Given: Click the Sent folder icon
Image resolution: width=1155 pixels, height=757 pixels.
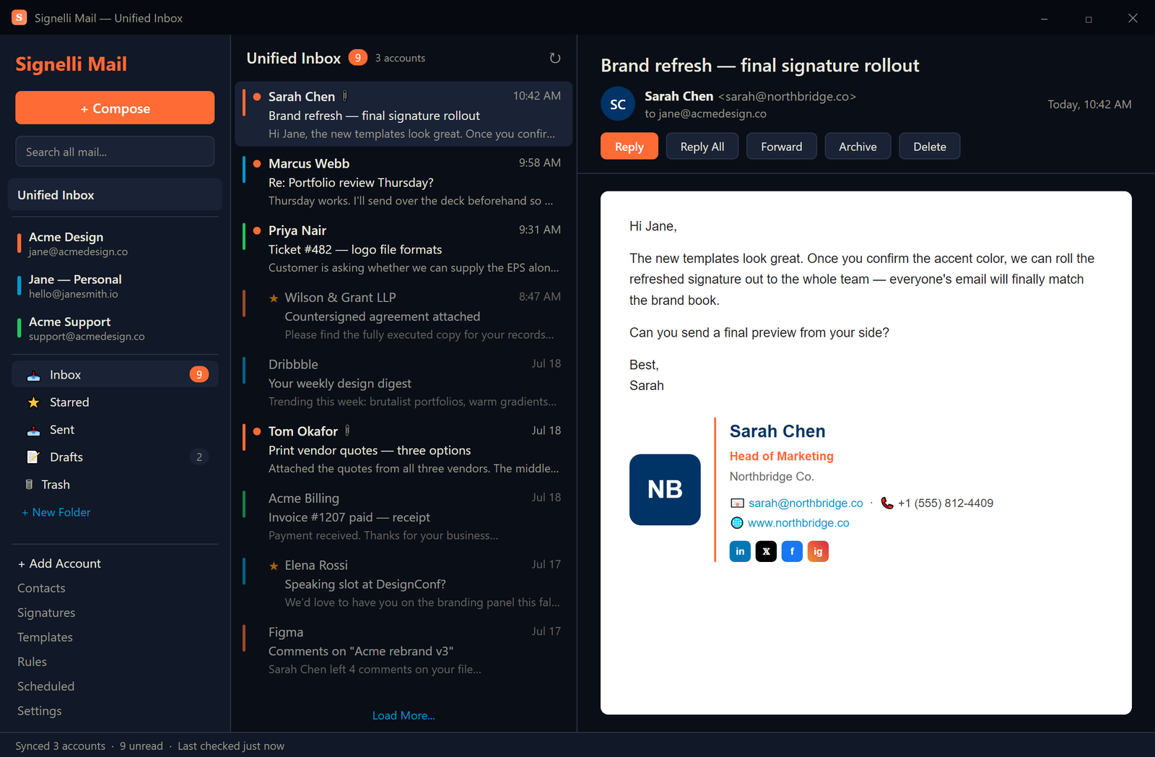Looking at the screenshot, I should pos(33,430).
